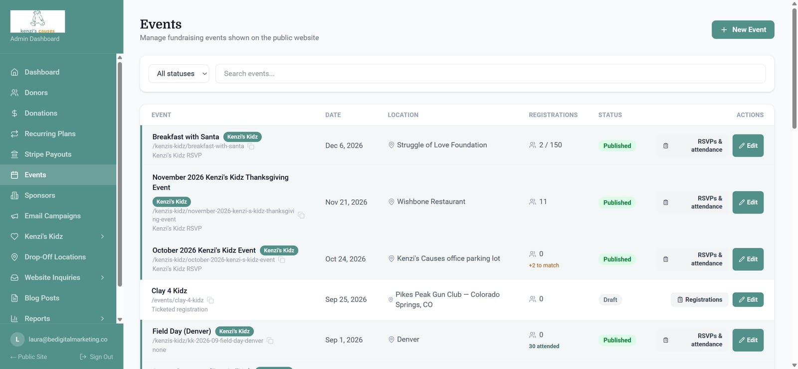The image size is (798, 369).
Task: Expand the Website Inquiries sidebar submenu
Action: (x=102, y=277)
